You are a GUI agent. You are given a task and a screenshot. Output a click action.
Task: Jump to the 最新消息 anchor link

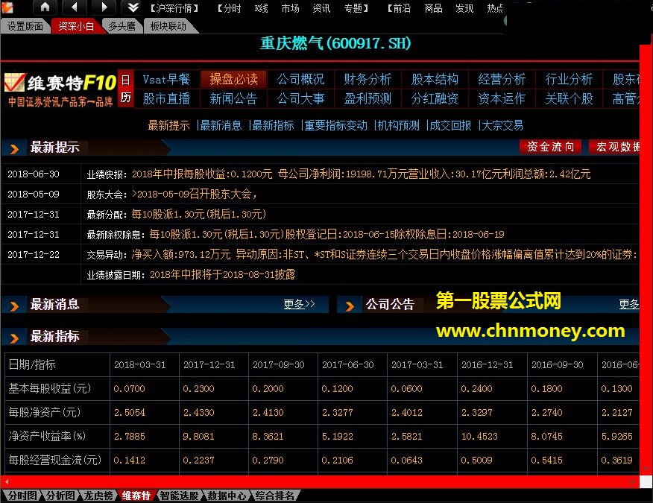coord(221,125)
